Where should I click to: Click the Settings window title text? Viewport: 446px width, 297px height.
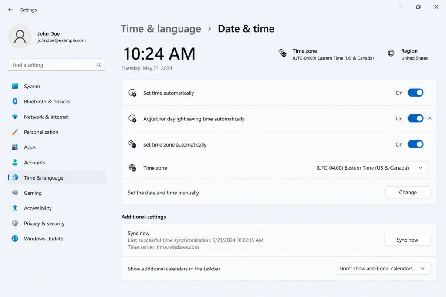tap(28, 10)
